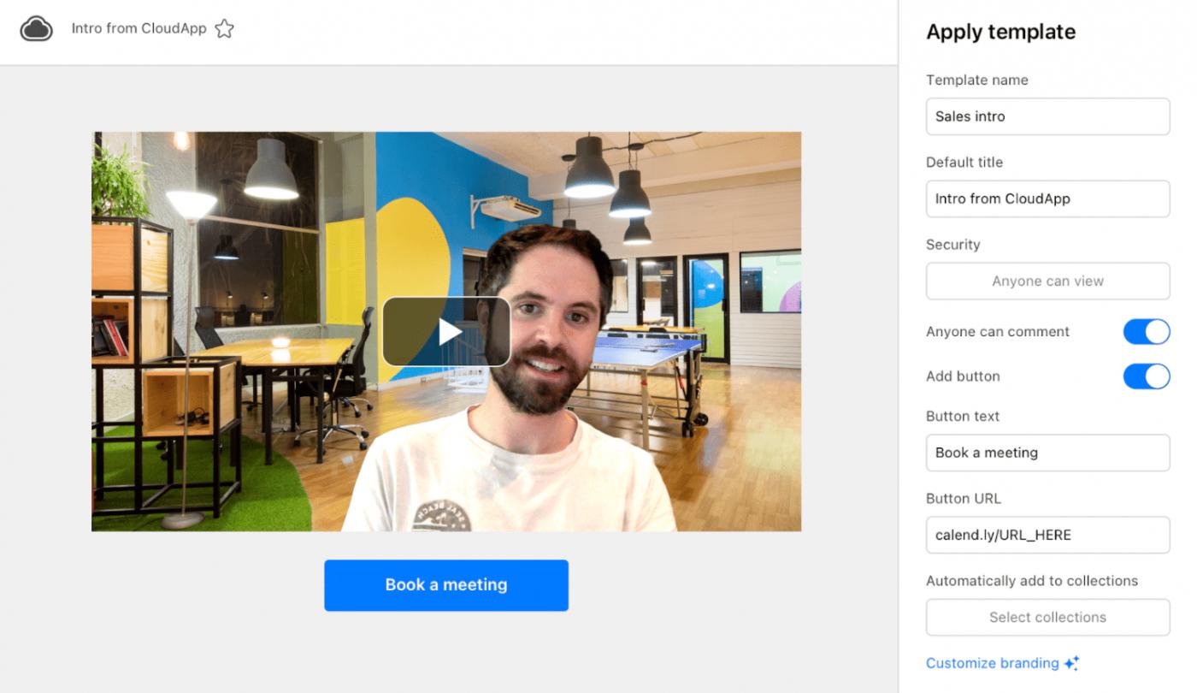Screen dimensions: 1197x693
Task: Play the video with the center play button
Action: (446, 332)
